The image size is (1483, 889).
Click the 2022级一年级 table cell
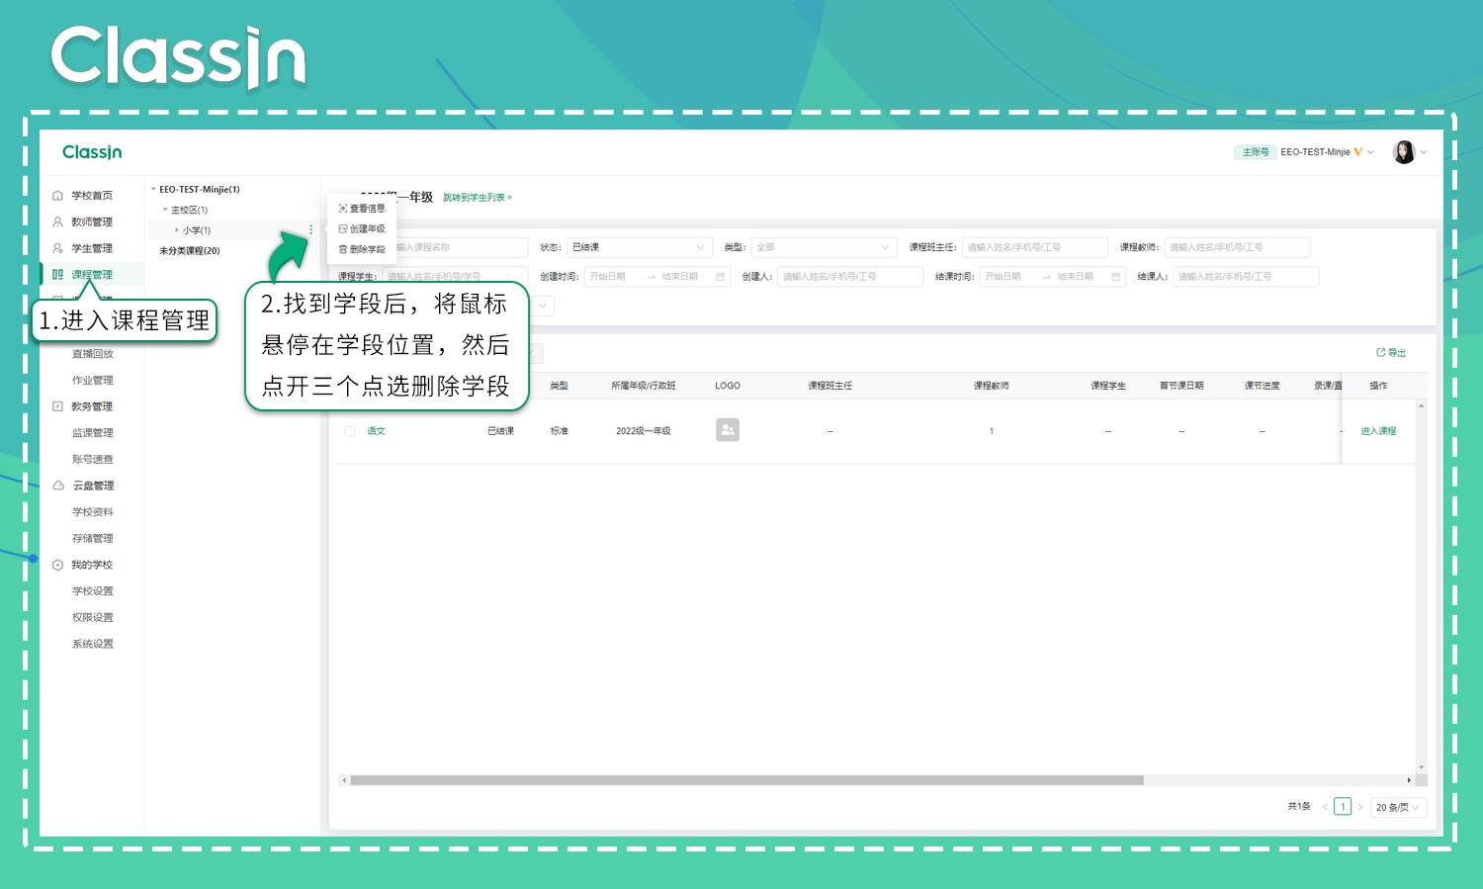coord(644,431)
